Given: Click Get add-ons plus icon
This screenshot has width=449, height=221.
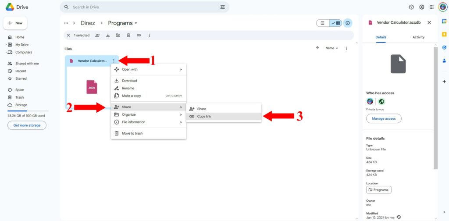Looking at the screenshot, I should coord(444,82).
